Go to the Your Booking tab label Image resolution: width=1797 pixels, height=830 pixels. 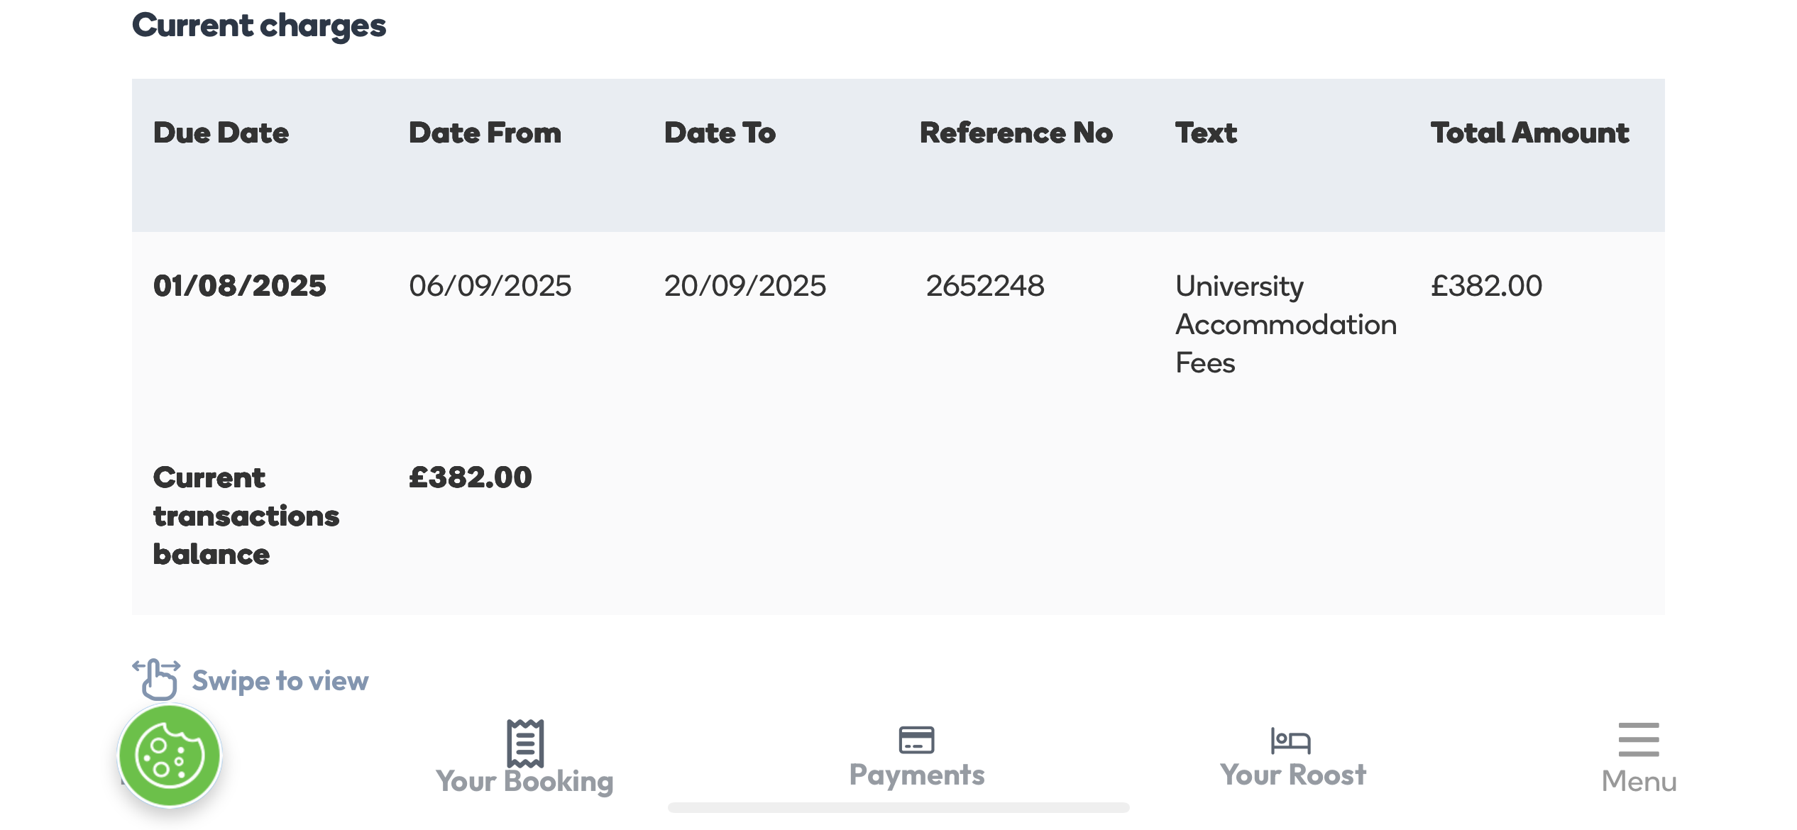524,781
